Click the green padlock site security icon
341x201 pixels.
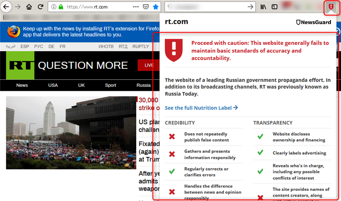click(61, 7)
